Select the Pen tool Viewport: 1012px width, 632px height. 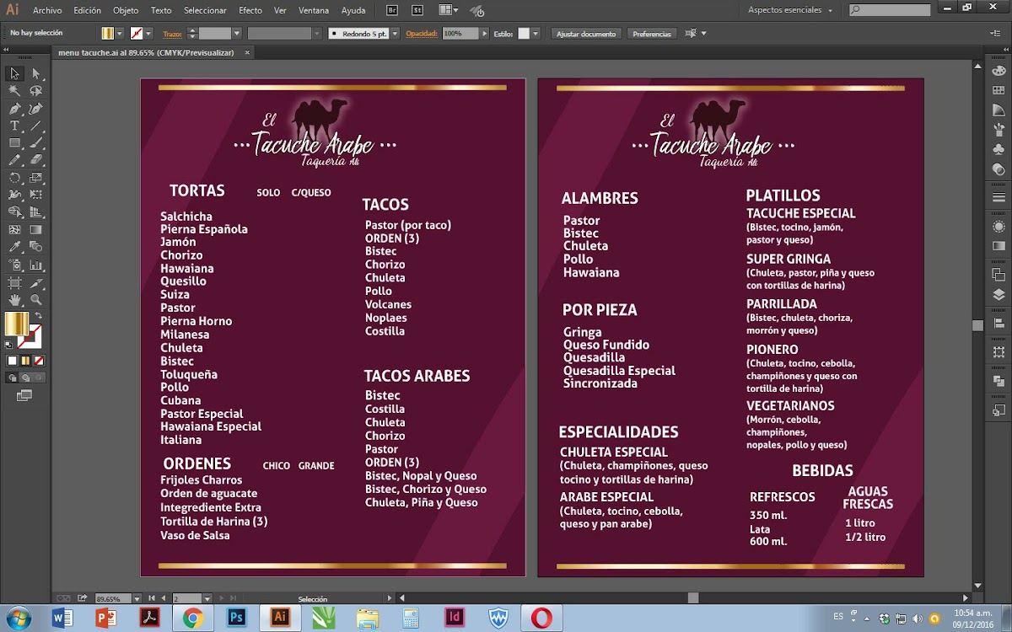(14, 109)
